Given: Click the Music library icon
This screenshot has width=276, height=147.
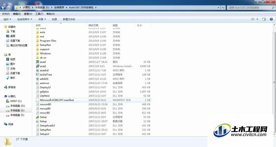Looking at the screenshot, I should pyautogui.click(x=7, y=78).
